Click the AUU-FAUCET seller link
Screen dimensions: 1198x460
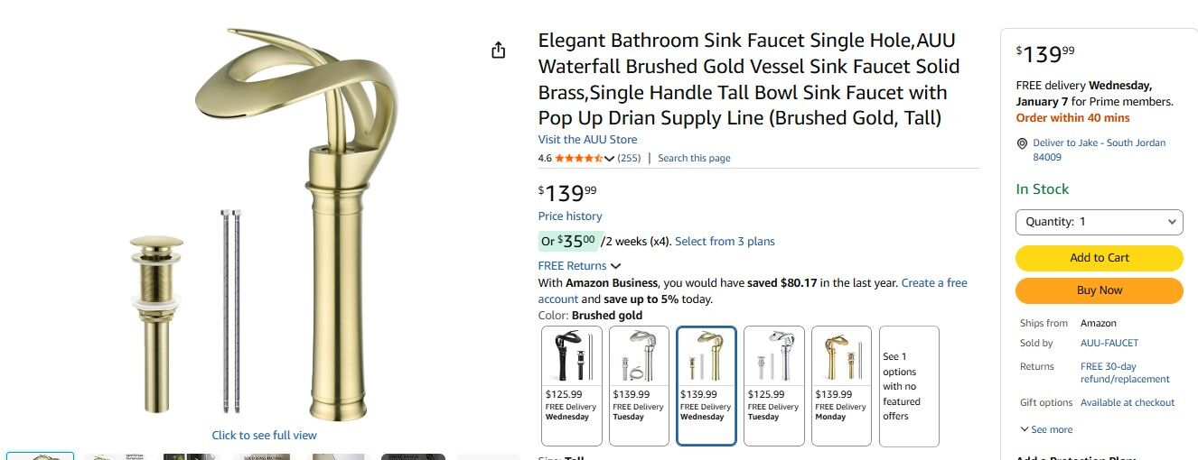1109,344
